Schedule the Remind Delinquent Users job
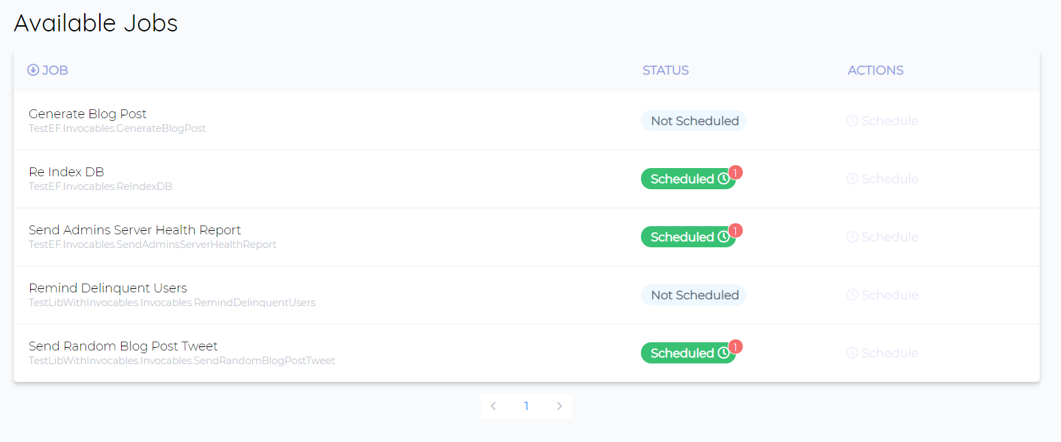The image size is (1061, 442). [x=882, y=295]
